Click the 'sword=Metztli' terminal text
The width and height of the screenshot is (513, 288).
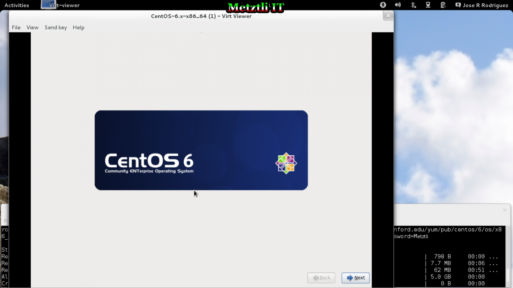pyautogui.click(x=411, y=236)
